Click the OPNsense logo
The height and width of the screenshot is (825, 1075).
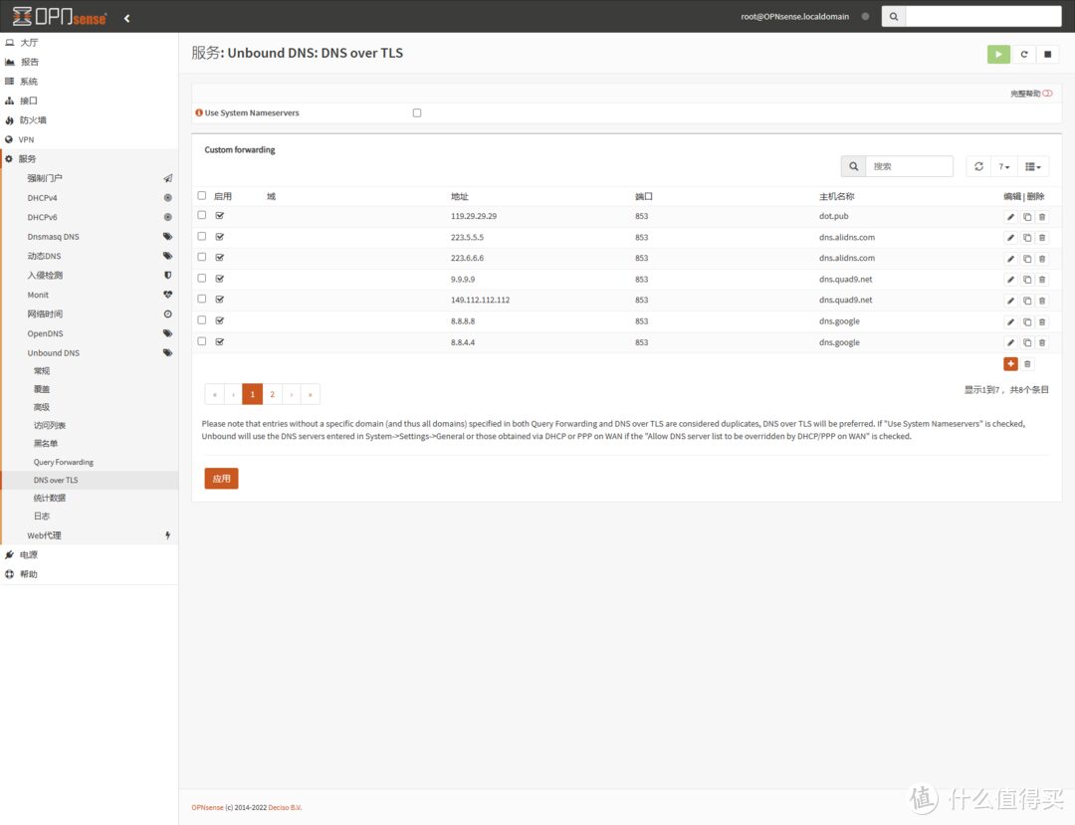(x=60, y=17)
